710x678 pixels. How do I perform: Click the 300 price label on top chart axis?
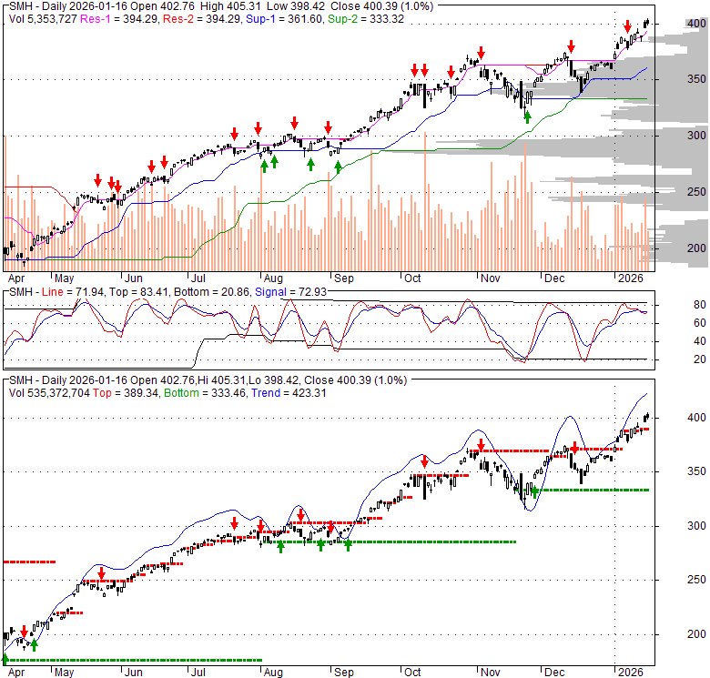tap(696, 135)
